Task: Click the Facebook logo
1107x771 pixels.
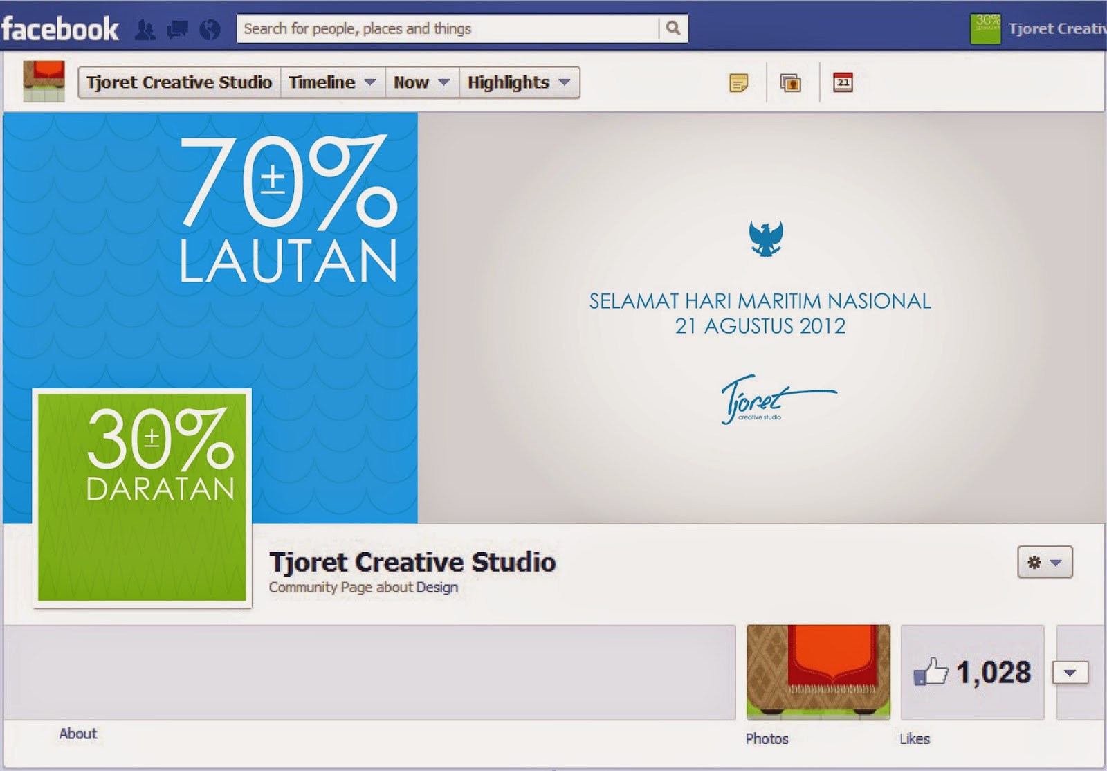Action: [60, 29]
